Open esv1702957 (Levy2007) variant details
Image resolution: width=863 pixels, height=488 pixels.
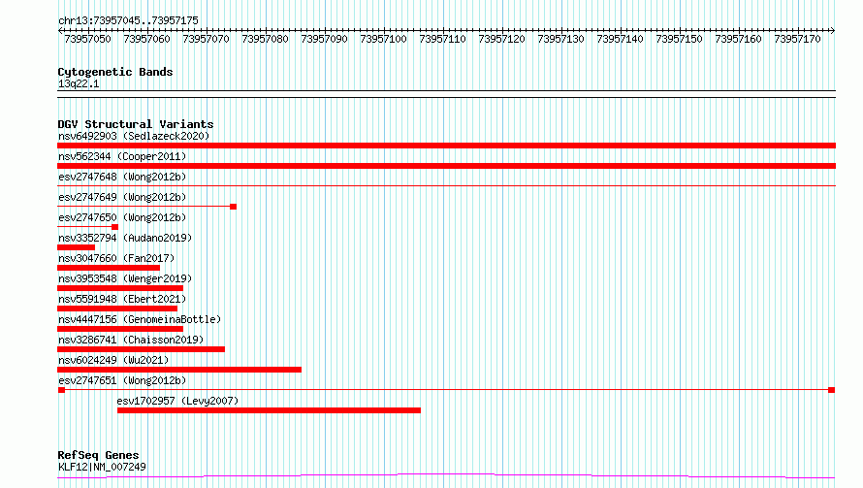click(x=177, y=401)
